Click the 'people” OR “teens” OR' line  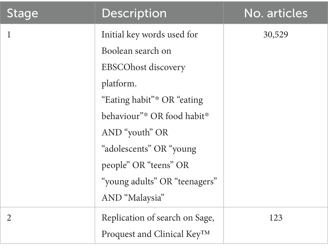point(145,165)
